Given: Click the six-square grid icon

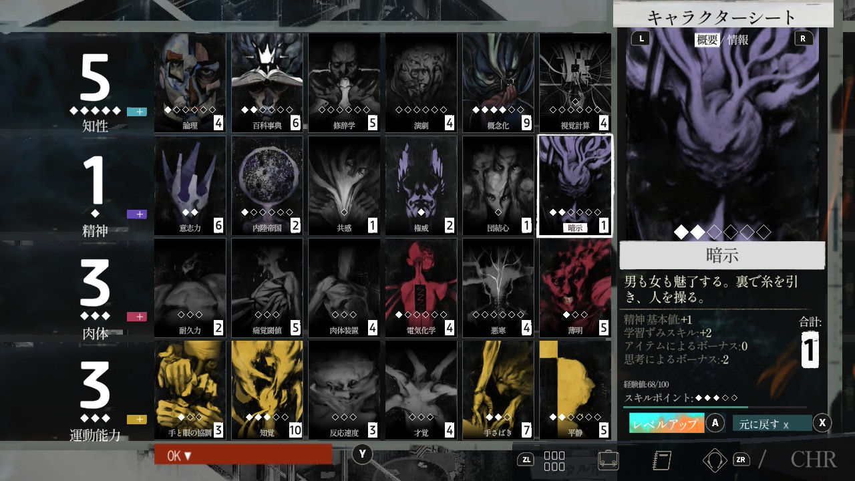Looking at the screenshot, I should click(554, 460).
